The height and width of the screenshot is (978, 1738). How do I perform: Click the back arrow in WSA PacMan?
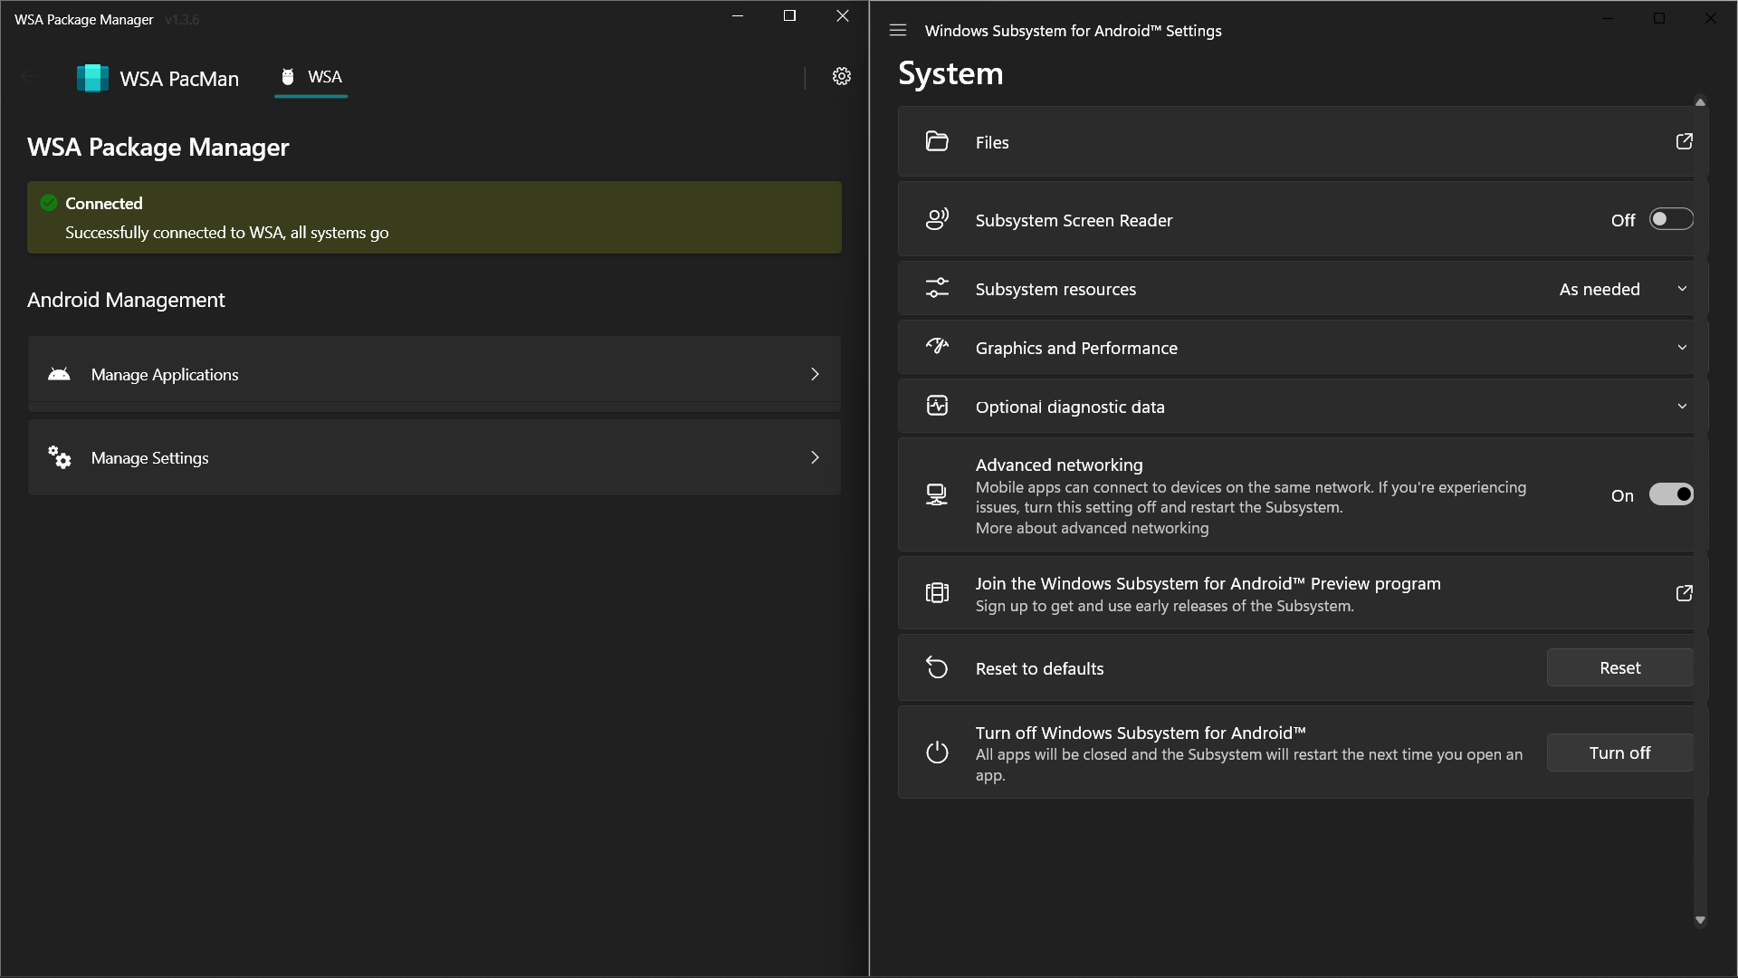(x=27, y=78)
